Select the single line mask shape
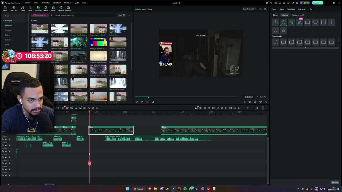 pyautogui.click(x=332, y=22)
